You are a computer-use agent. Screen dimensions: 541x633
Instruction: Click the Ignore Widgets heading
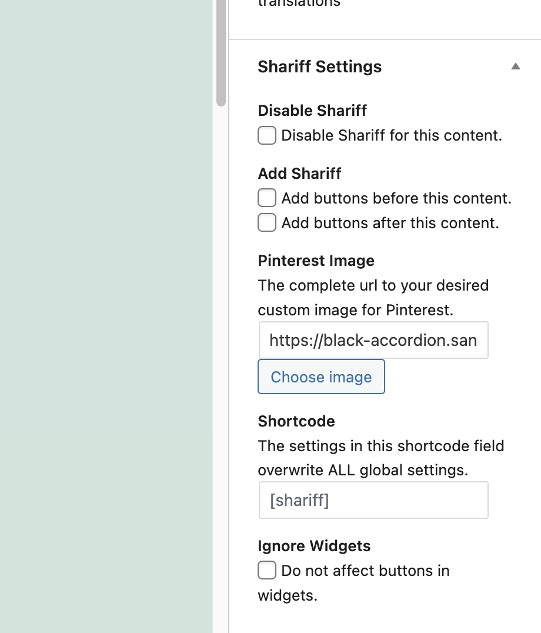click(314, 546)
